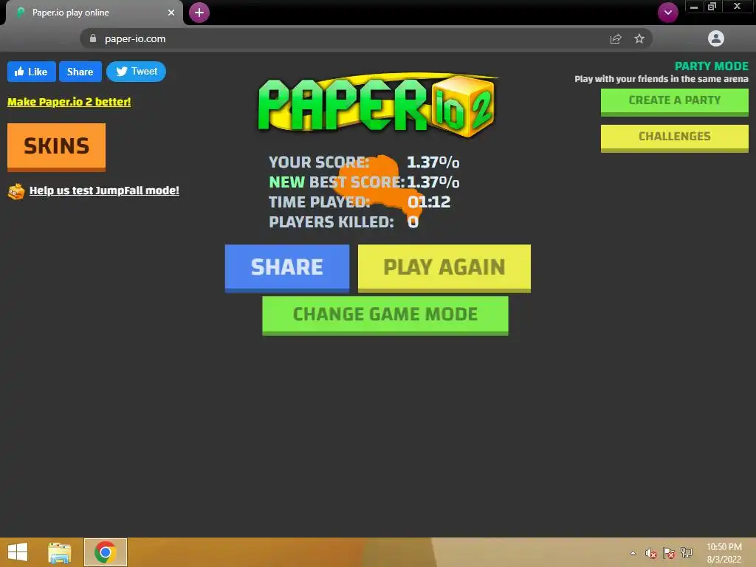Click the 01:12 time played value

point(429,202)
